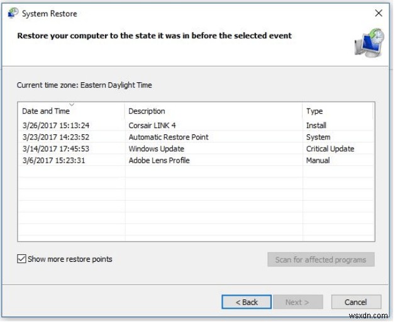Image resolution: width=395 pixels, height=322 pixels.
Task: Click the System type cell
Action: tap(318, 137)
